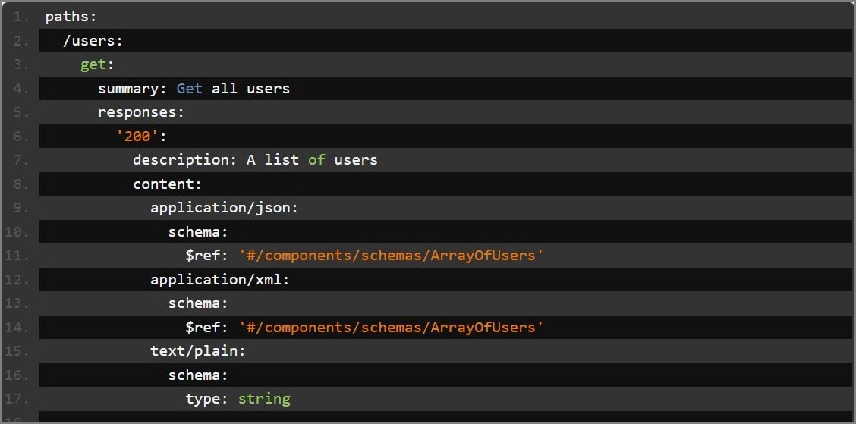The width and height of the screenshot is (856, 424).
Task: Click line number 16 in the gutter
Action: [x=20, y=375]
